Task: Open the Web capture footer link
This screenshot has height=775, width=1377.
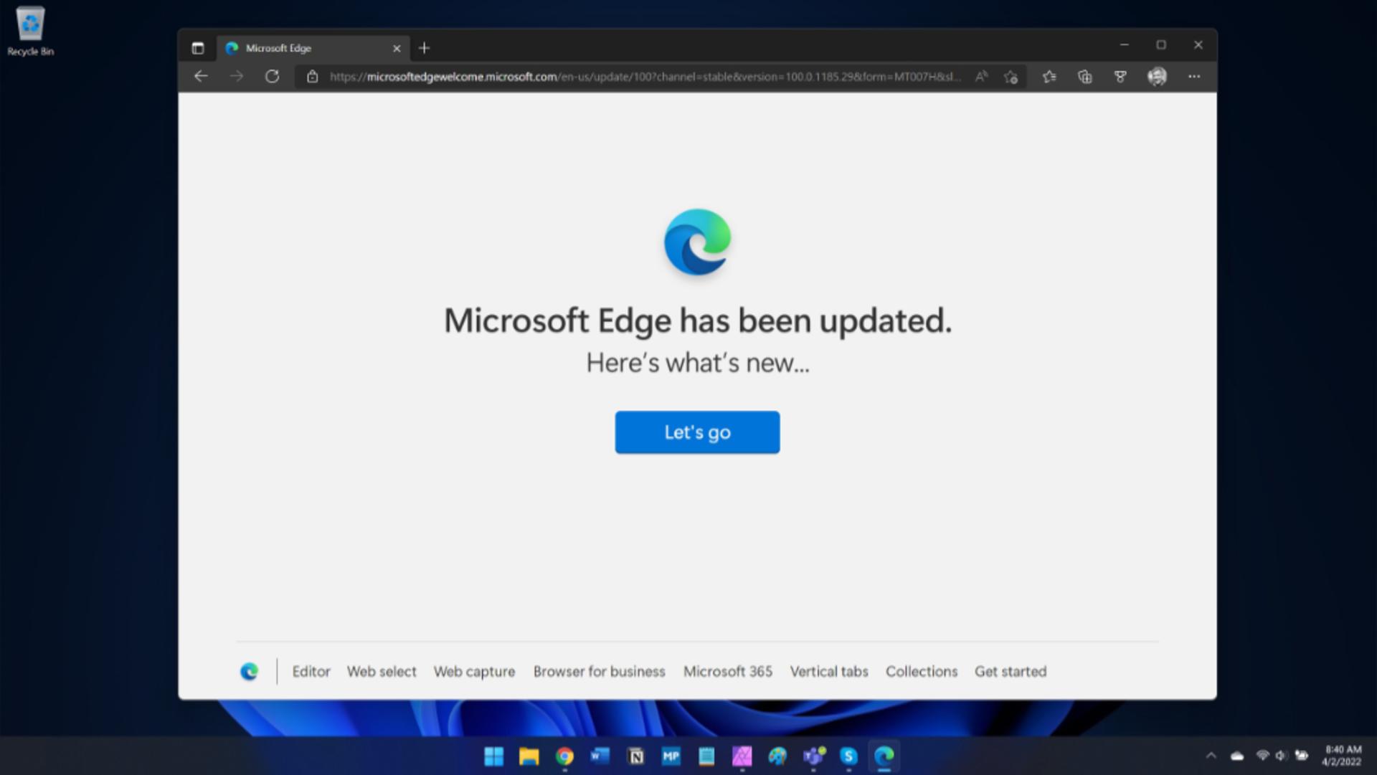Action: [x=474, y=672]
